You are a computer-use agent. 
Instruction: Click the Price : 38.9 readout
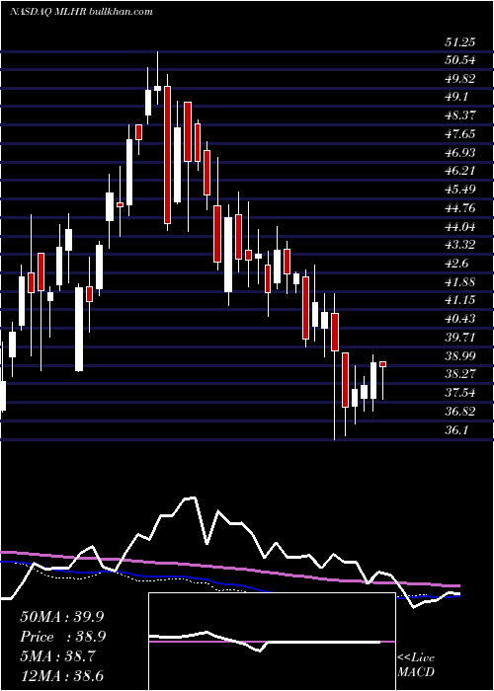point(61,637)
